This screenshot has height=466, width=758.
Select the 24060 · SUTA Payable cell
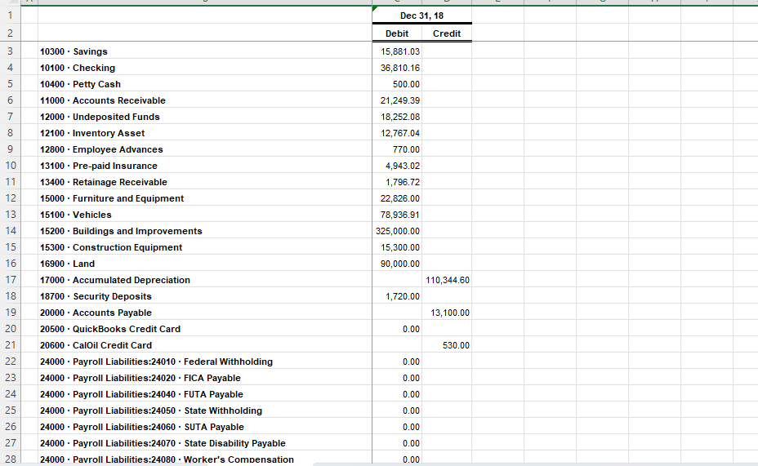pos(205,427)
